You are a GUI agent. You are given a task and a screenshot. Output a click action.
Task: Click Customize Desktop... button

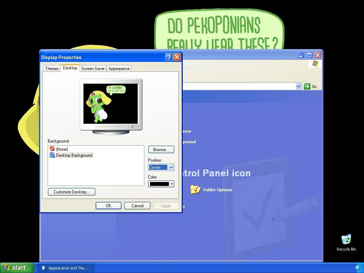tap(71, 192)
